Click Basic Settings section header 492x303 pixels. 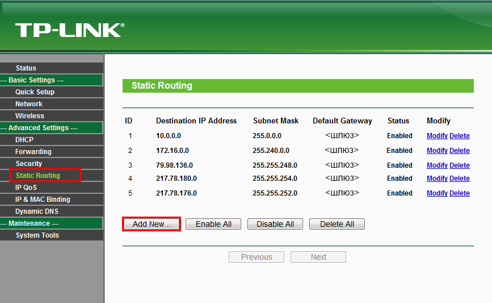click(52, 80)
